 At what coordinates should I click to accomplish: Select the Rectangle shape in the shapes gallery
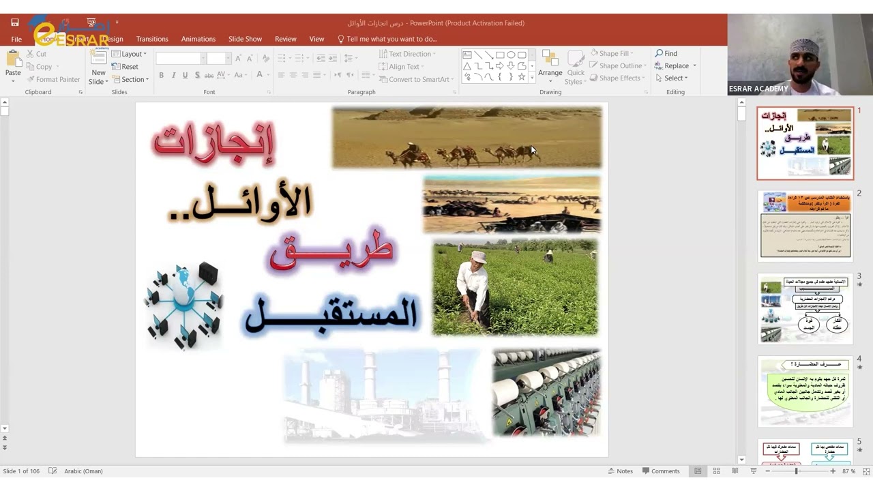[x=500, y=55]
